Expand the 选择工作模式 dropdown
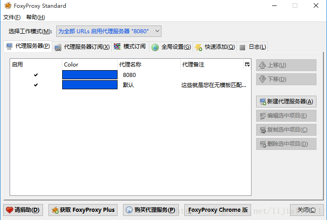The image size is (327, 220). click(109, 31)
